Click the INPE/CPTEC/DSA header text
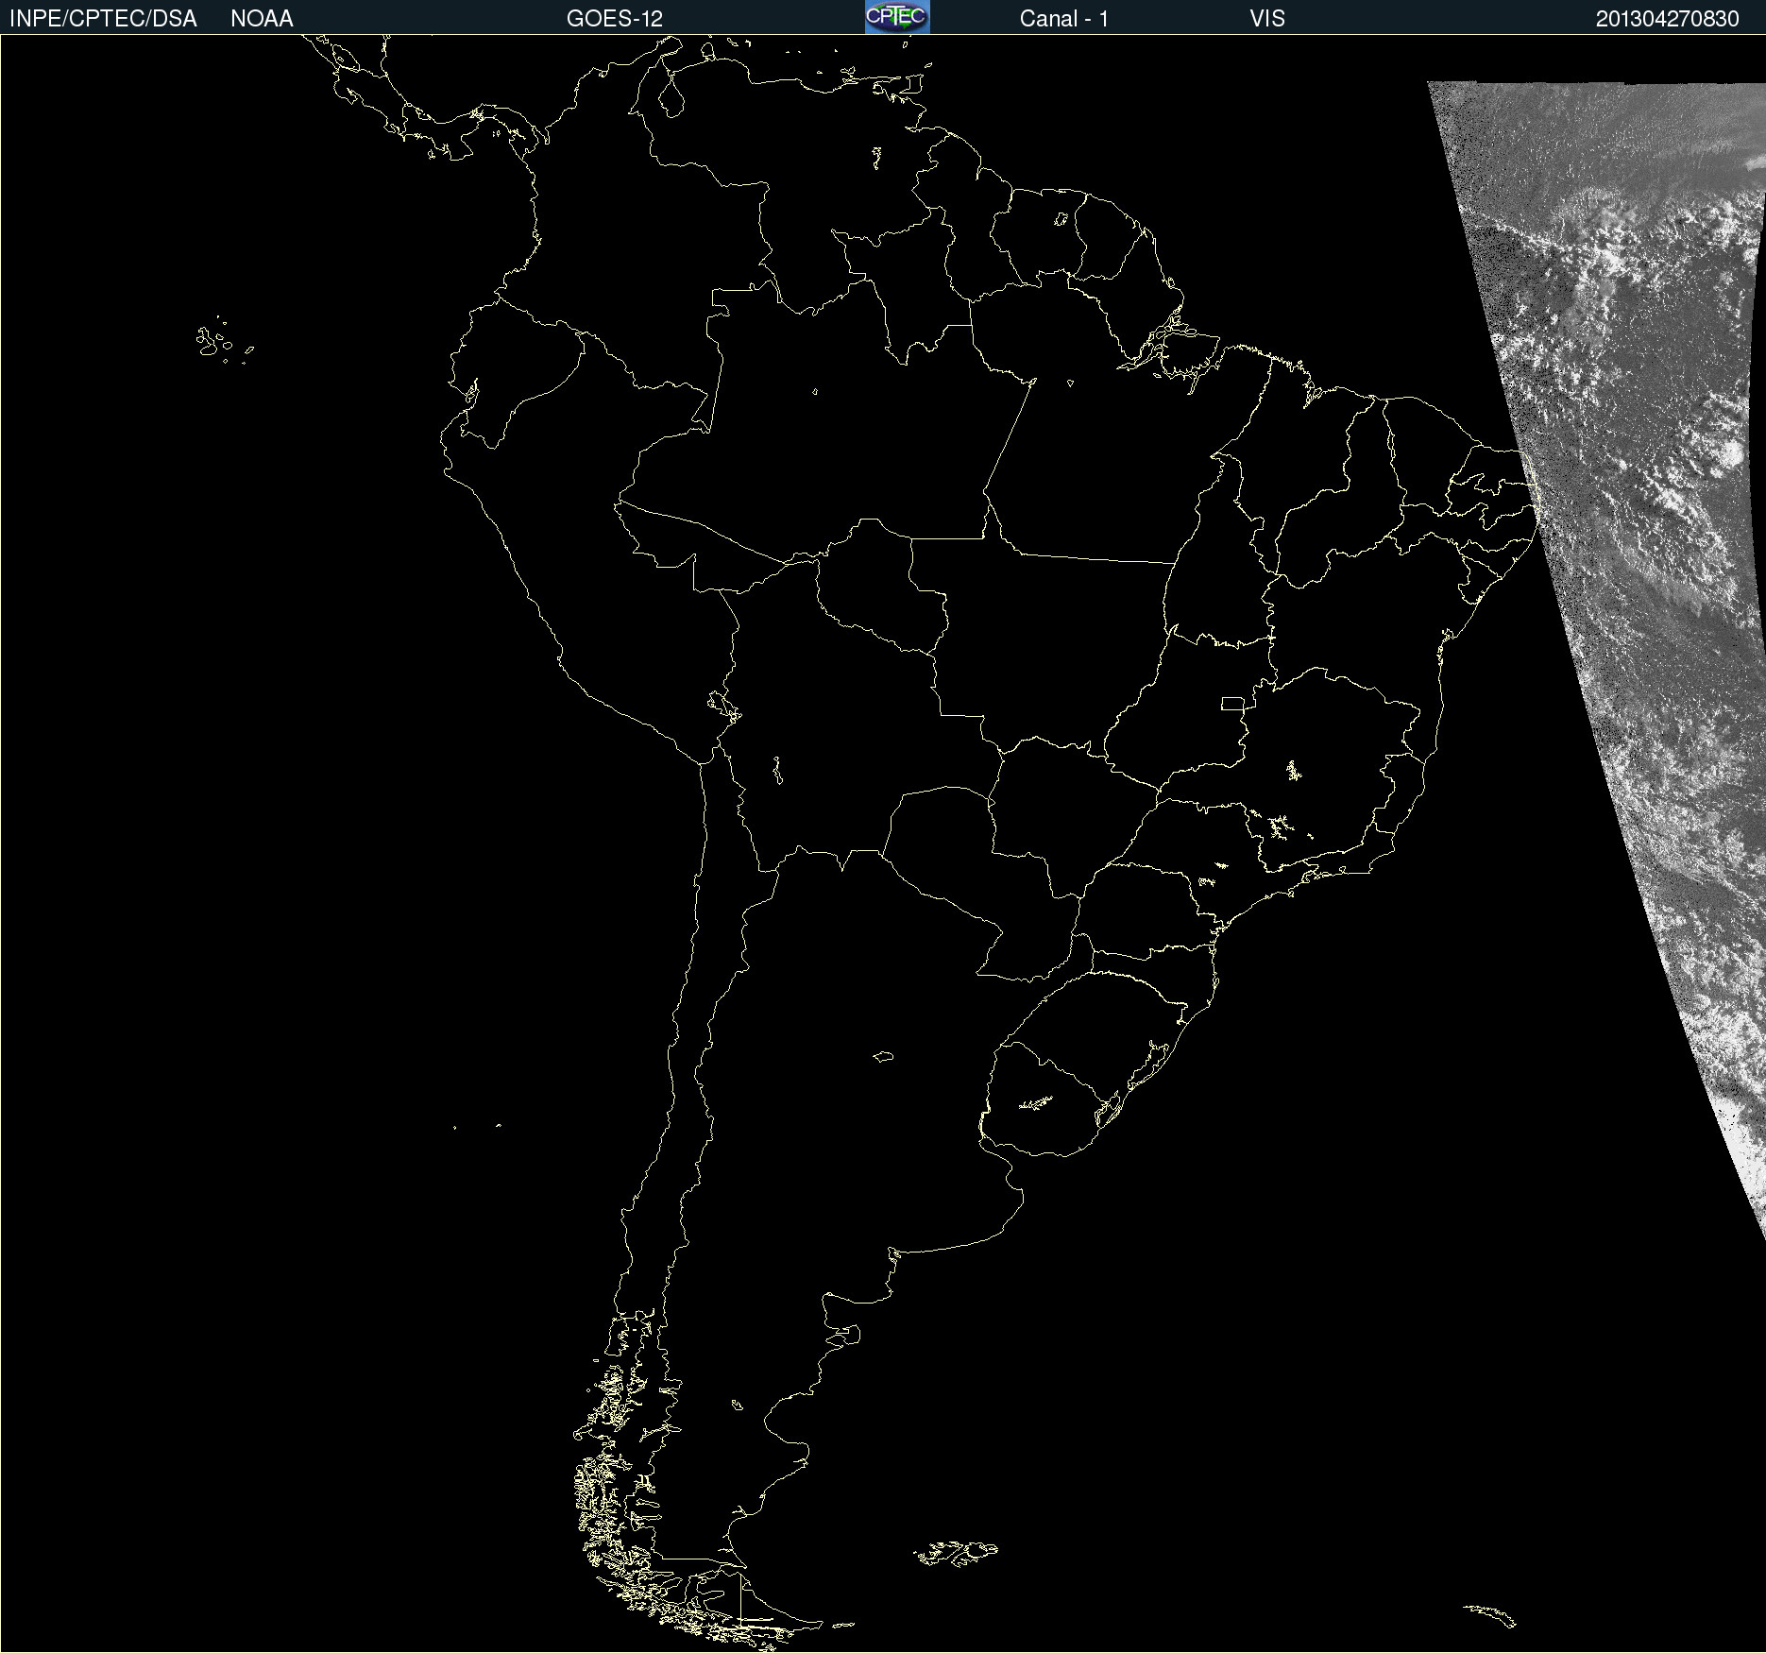 click(x=103, y=19)
